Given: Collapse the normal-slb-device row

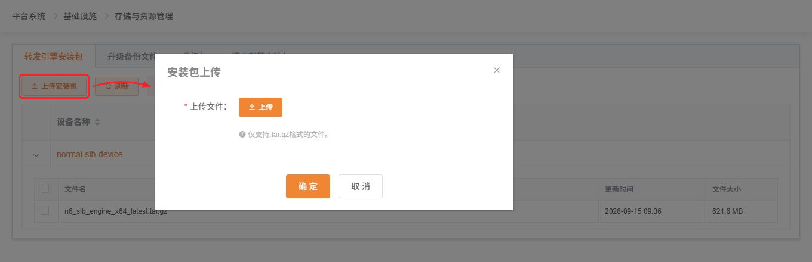Looking at the screenshot, I should tap(36, 155).
